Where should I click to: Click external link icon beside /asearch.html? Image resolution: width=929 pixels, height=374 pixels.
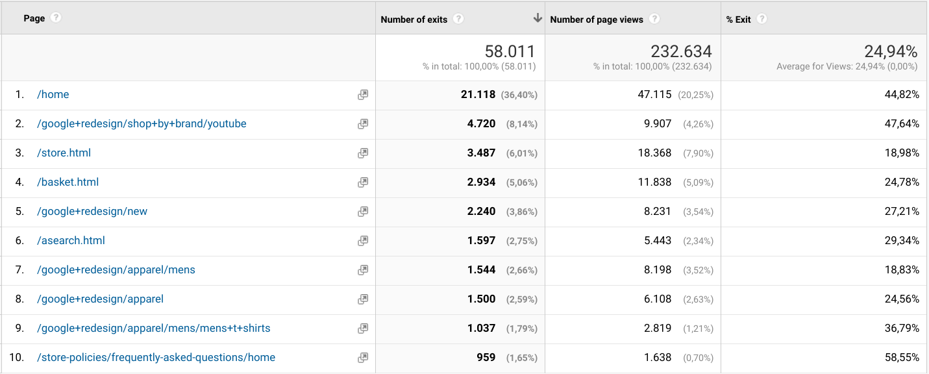coord(363,241)
